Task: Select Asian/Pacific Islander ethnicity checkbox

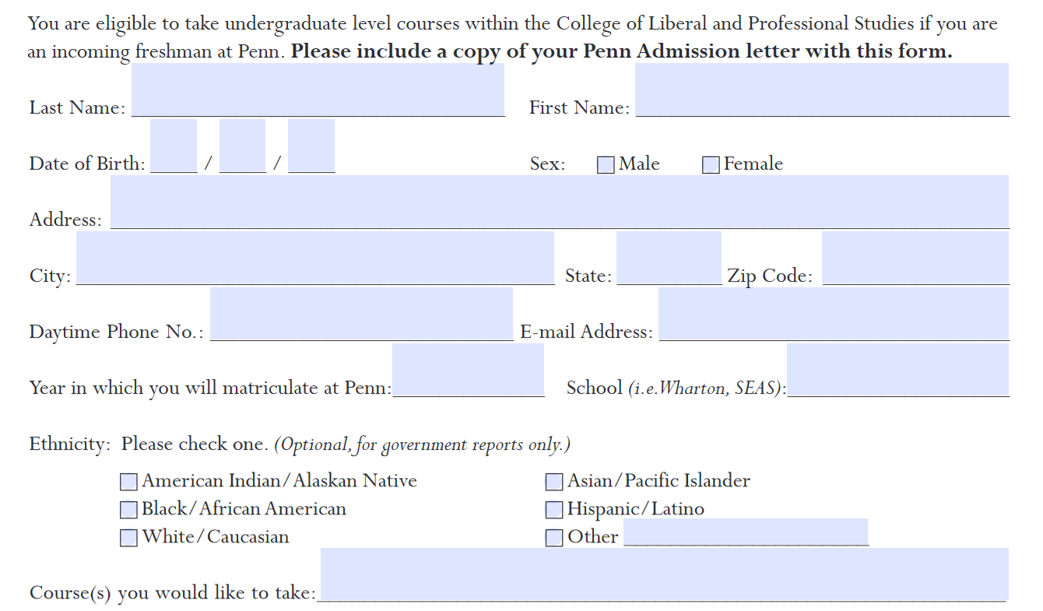Action: point(554,483)
